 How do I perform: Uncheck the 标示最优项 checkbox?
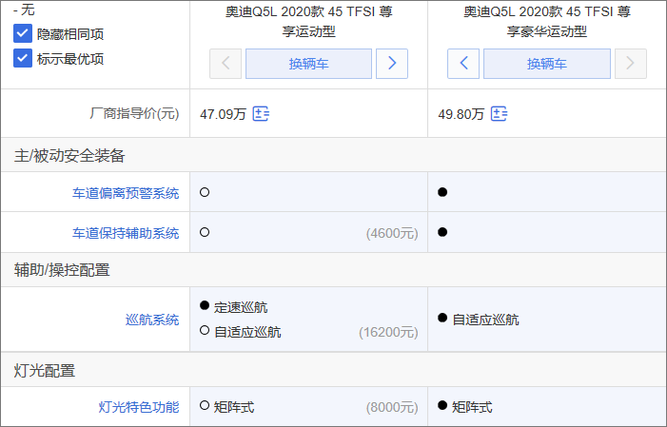[x=23, y=58]
